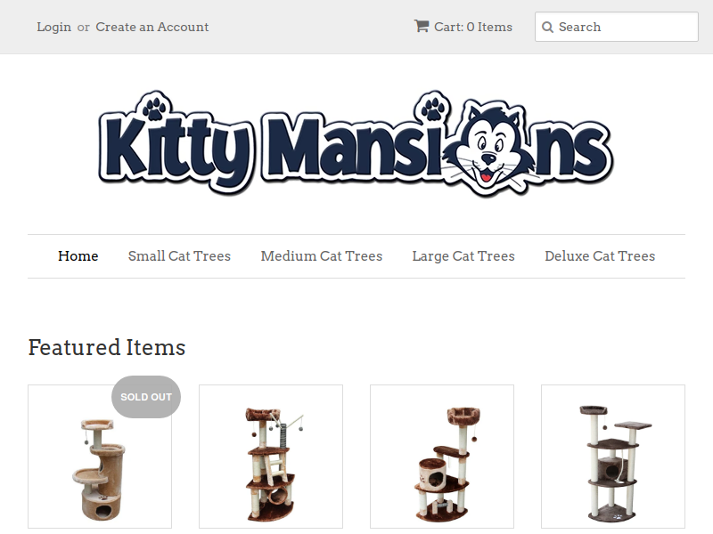Viewport: 713px width, 534px height.
Task: Click the Kitty Mansions logo text
Action: (x=356, y=143)
